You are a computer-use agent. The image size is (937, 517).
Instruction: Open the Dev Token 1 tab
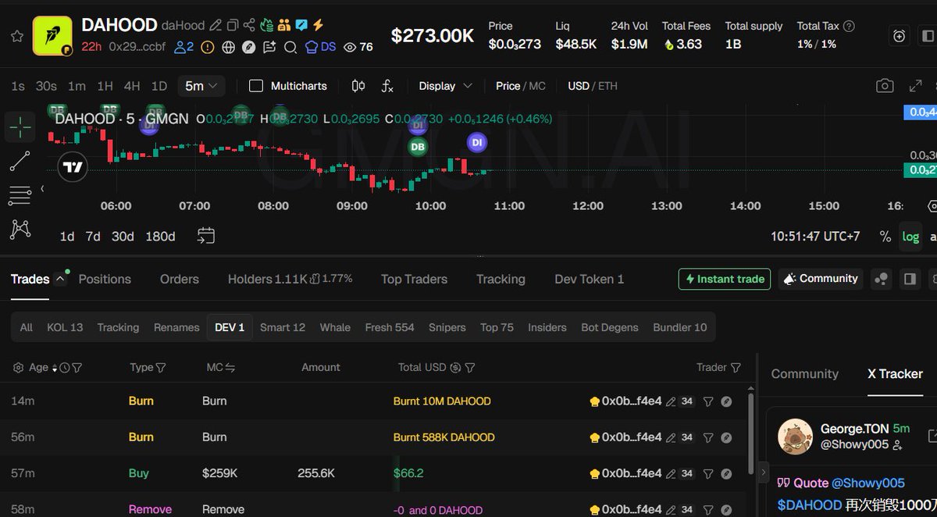[x=590, y=279]
